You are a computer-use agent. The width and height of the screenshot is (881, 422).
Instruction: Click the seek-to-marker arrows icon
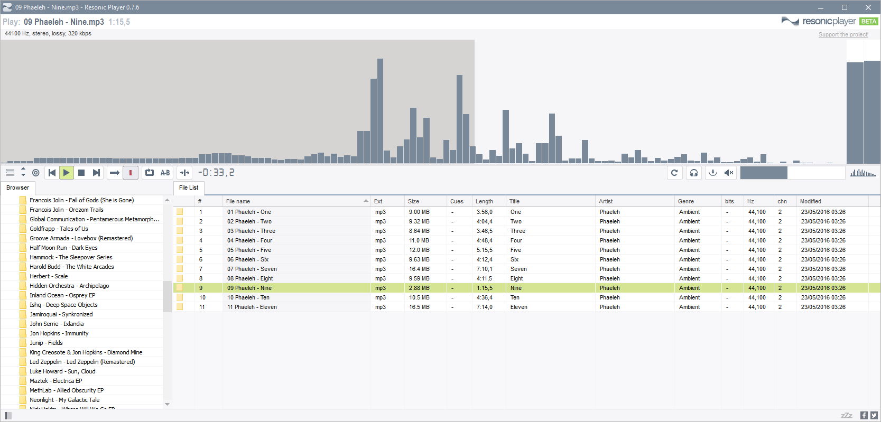pyautogui.click(x=184, y=173)
